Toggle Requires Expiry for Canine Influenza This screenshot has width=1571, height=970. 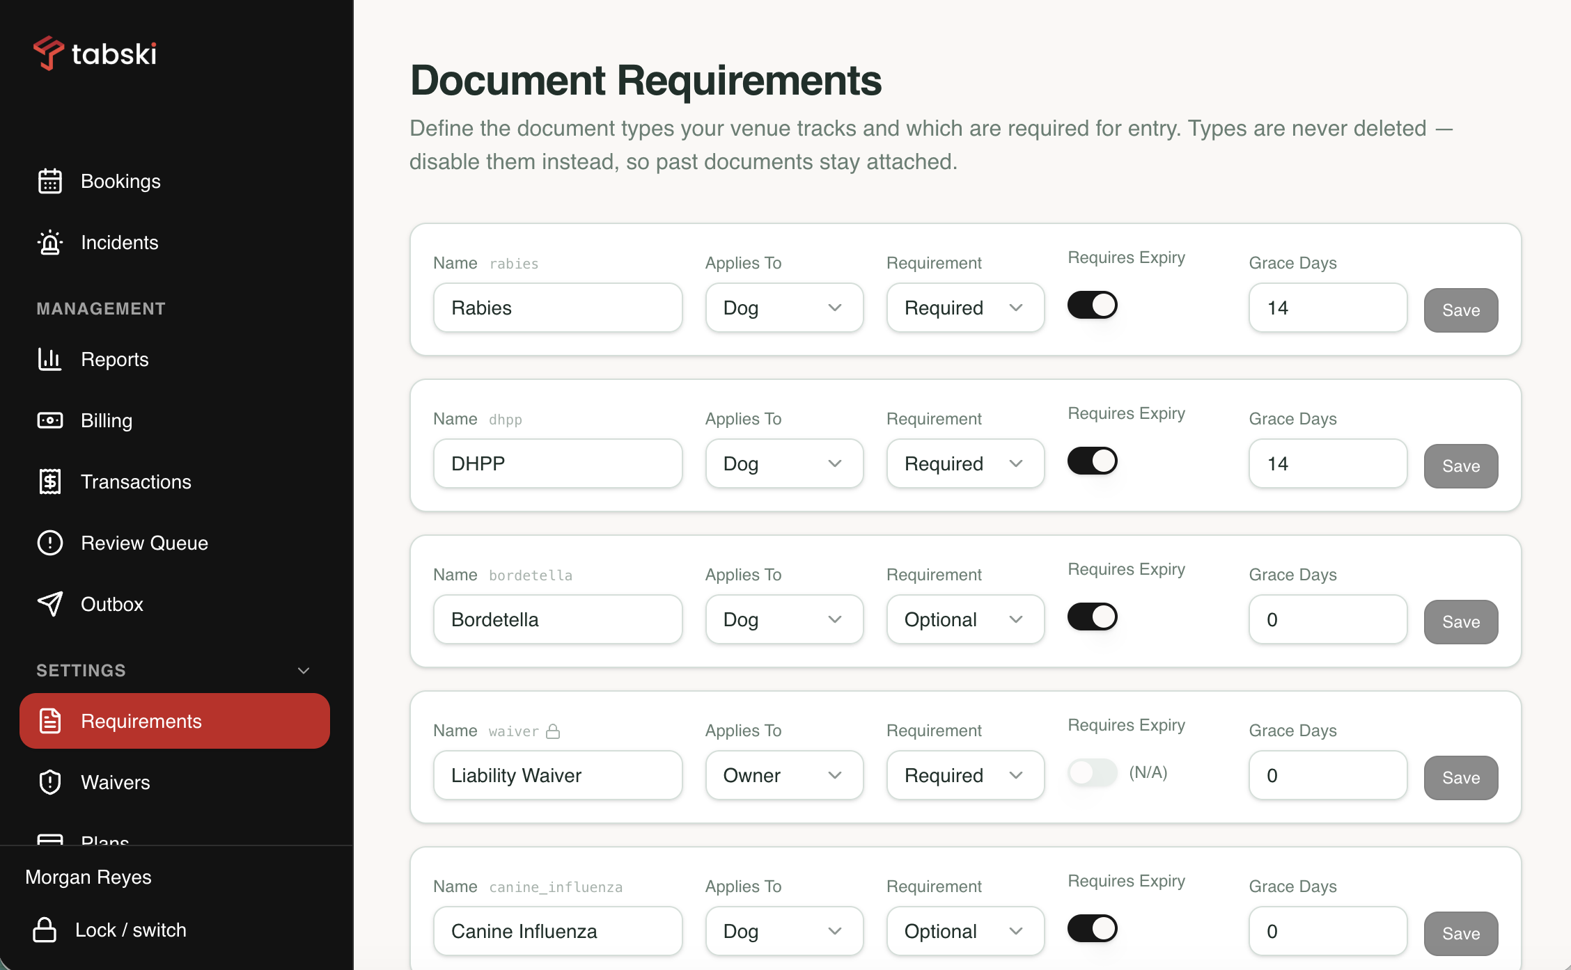pos(1092,928)
